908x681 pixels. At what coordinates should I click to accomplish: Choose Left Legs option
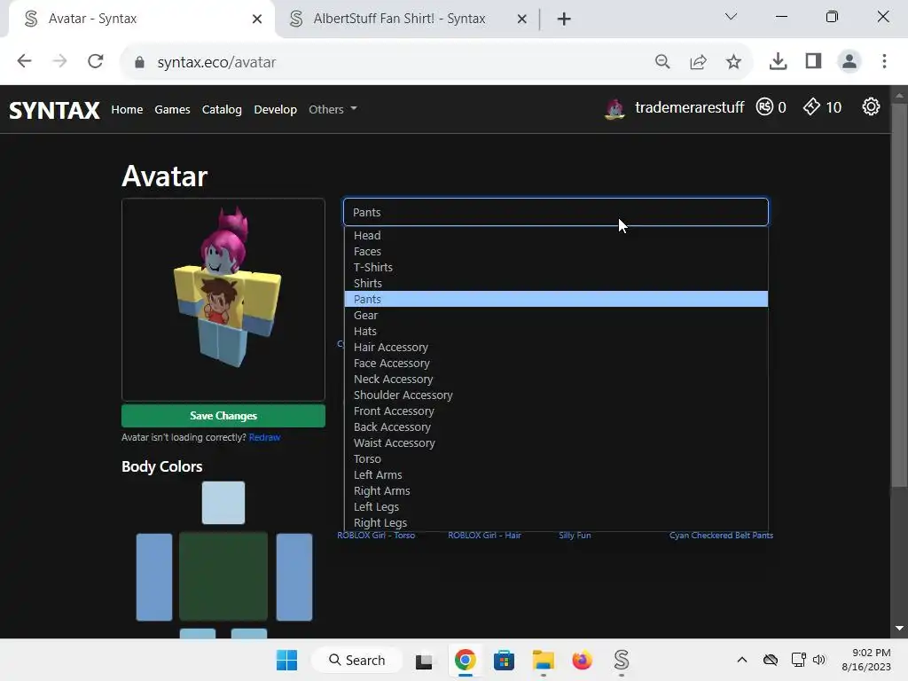tap(556, 506)
